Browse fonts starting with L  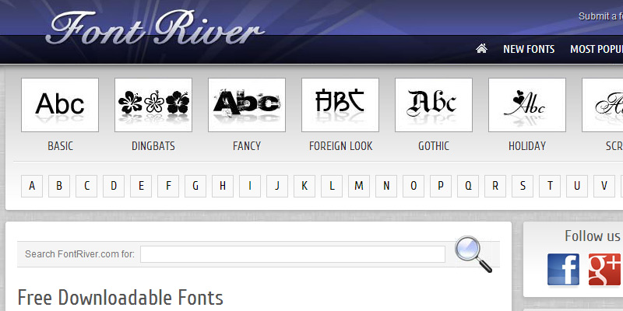(x=332, y=186)
